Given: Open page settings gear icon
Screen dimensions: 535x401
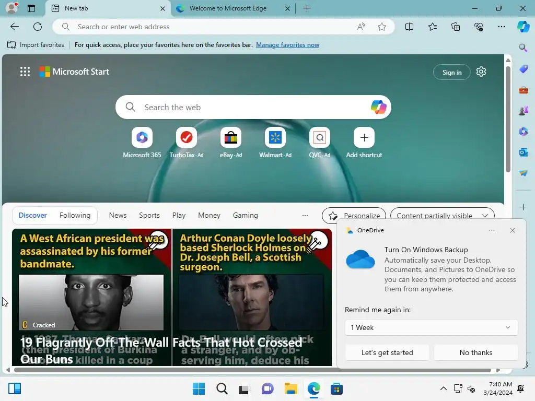Looking at the screenshot, I should 481,72.
